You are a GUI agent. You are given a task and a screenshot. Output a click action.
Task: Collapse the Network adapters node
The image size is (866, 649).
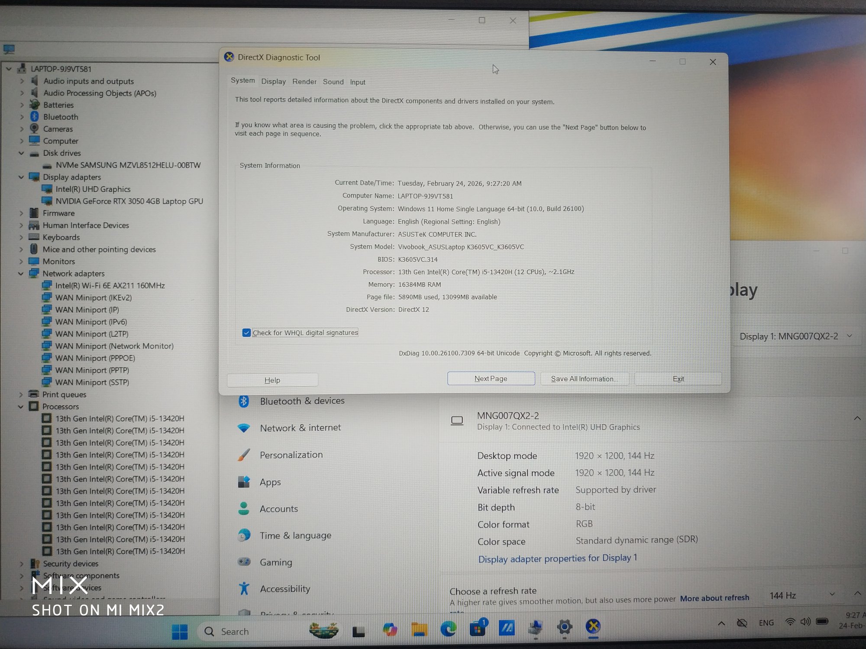click(21, 273)
